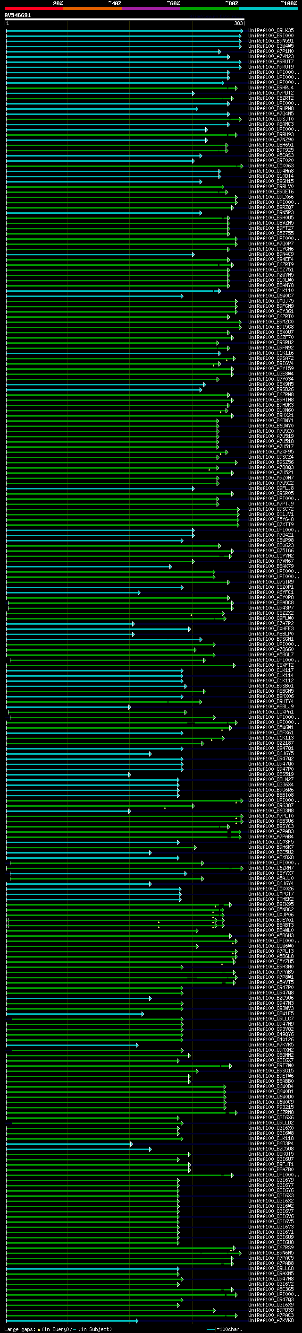Select the UniRef100_C0HFE3 label
302x1333 pixels.
[271, 628]
